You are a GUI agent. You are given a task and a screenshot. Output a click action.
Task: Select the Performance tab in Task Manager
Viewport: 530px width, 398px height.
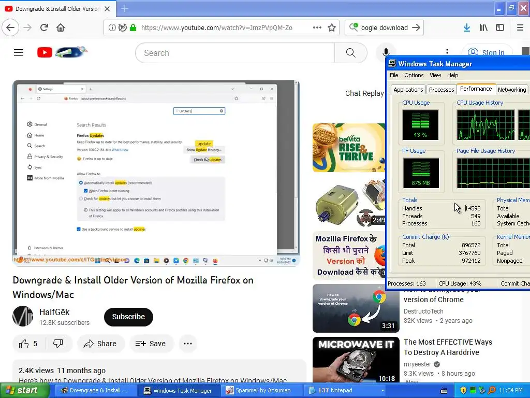coord(476,89)
